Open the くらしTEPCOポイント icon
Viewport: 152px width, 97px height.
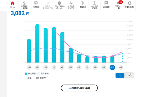click(x=59, y=3)
